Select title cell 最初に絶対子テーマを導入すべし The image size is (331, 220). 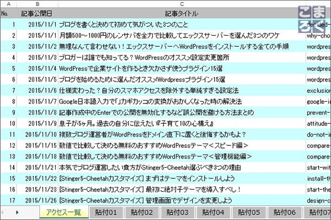(181, 189)
